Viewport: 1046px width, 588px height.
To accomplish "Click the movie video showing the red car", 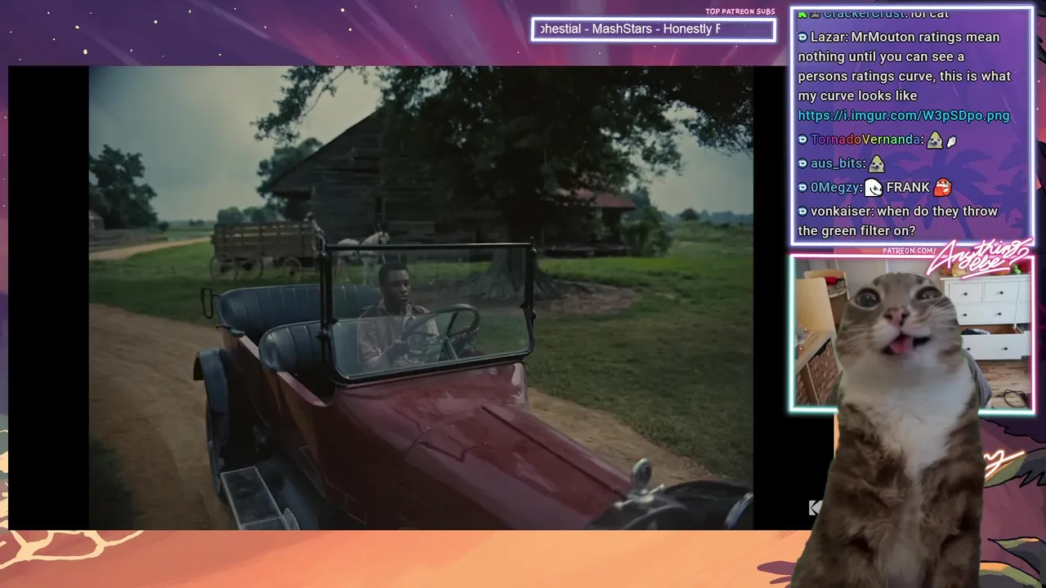I will click(x=421, y=298).
